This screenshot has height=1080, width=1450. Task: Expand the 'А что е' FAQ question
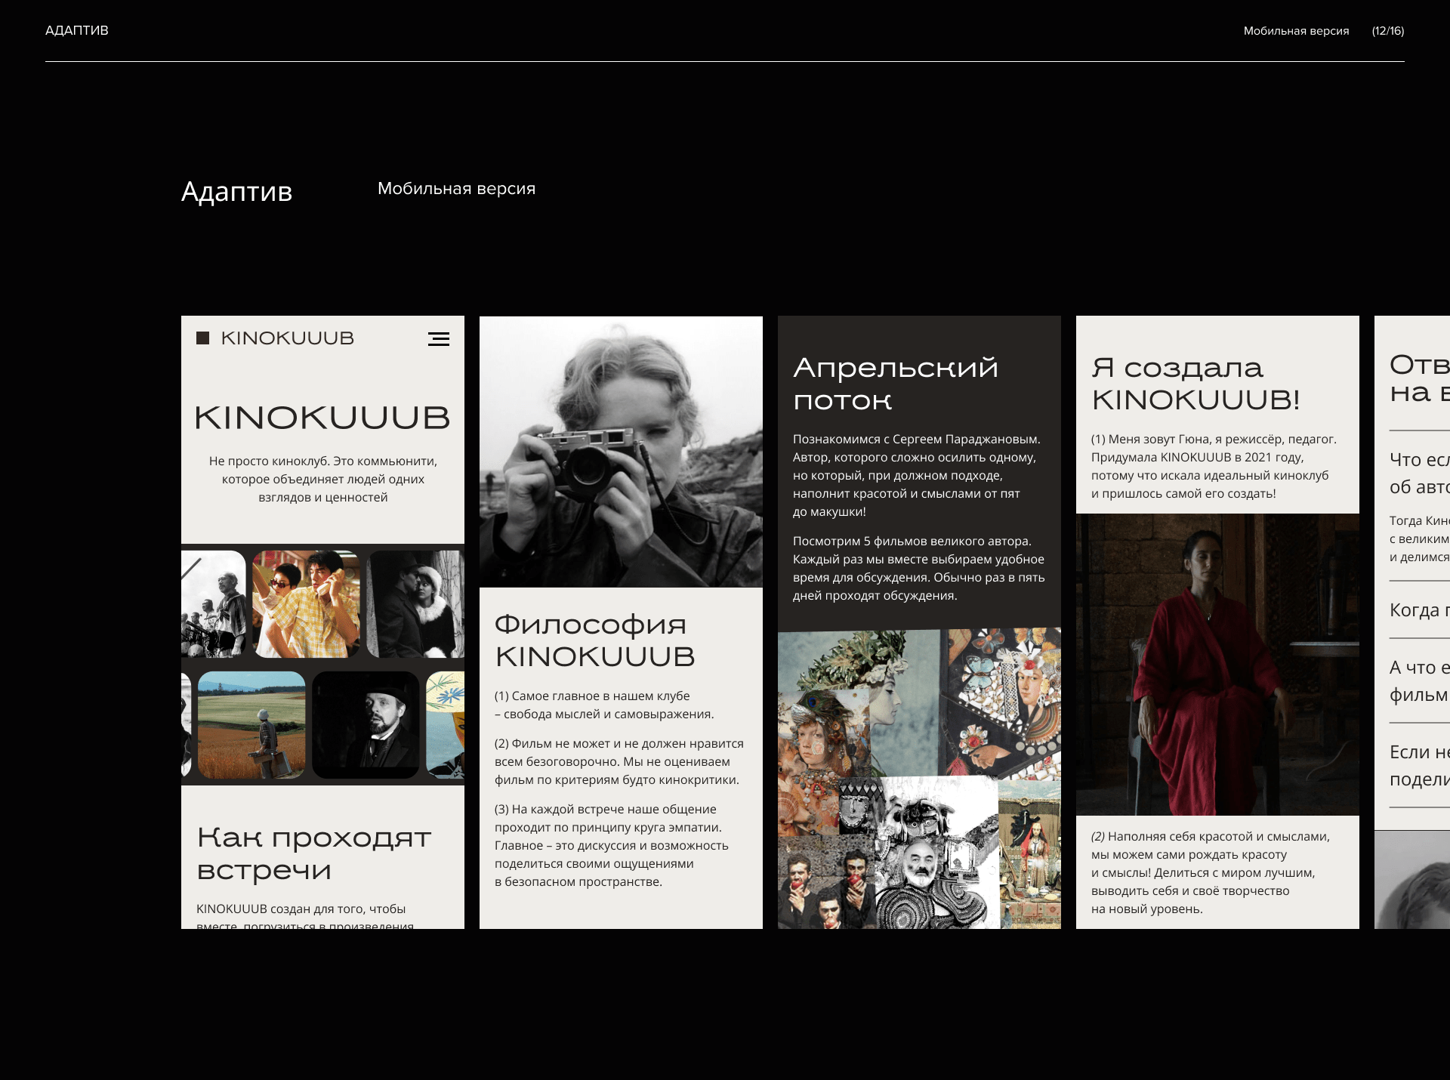1419,680
